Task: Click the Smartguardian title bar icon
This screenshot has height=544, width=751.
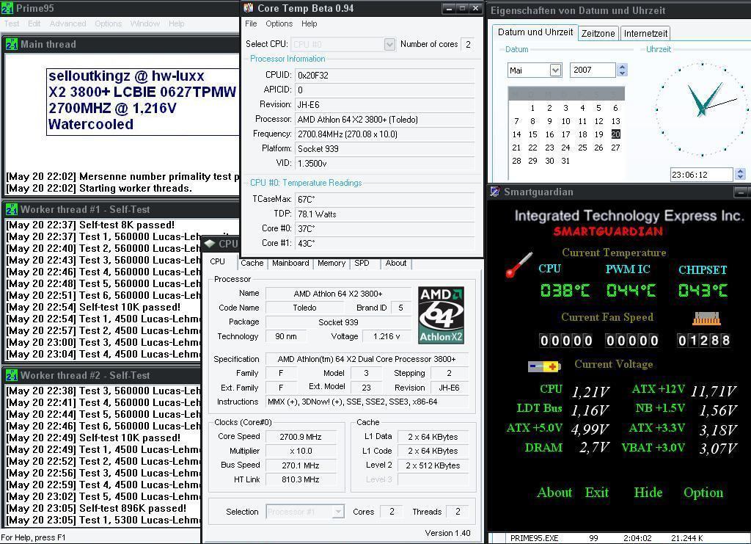Action: click(495, 192)
